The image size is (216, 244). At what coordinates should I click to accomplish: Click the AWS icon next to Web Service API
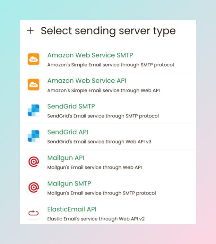click(33, 85)
